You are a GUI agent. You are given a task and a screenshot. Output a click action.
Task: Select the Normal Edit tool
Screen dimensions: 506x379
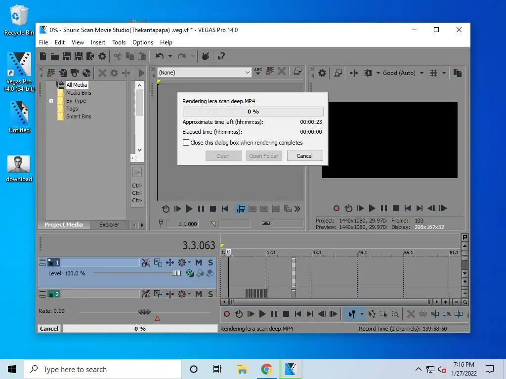pos(351,314)
